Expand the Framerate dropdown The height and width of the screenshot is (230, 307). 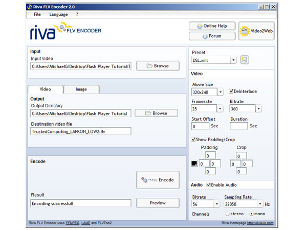220,108
